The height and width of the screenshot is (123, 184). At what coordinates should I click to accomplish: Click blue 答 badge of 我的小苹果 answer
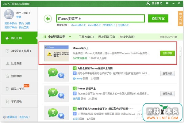(x=75, y=73)
